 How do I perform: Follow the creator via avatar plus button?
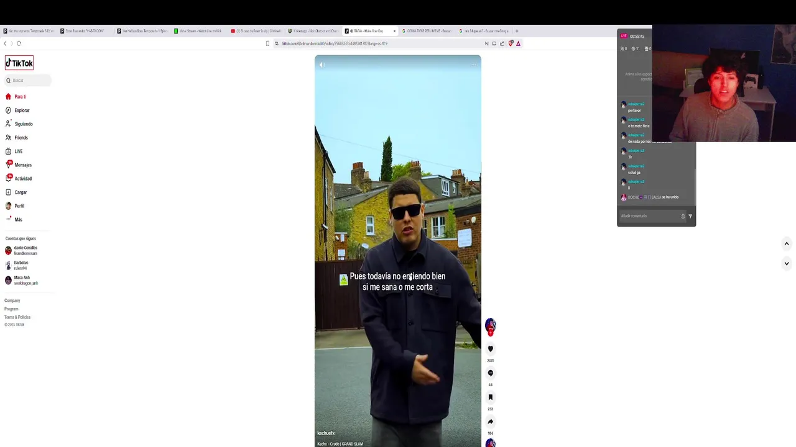[x=490, y=333]
